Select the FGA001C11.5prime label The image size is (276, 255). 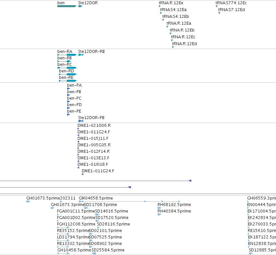[76, 211]
